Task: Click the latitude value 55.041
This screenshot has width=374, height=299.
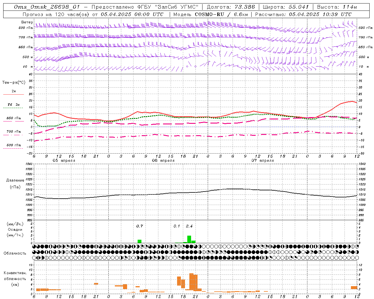Action: [x=299, y=7]
